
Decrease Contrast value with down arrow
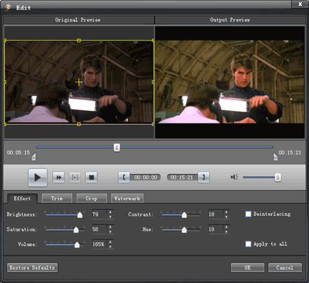tap(227, 217)
